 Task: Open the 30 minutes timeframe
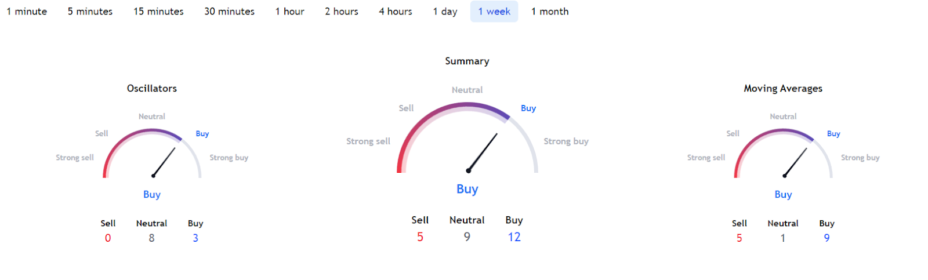tap(229, 12)
